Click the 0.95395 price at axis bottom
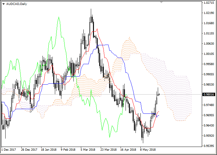Screen dimensions: 217x155 (x=210, y=146)
